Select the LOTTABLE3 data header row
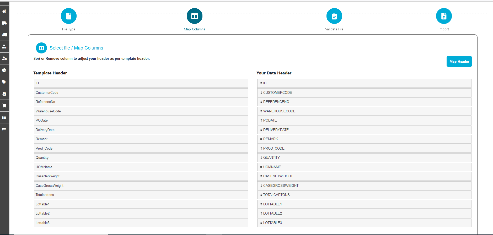Viewport: 493px width, 235px height. [364, 223]
